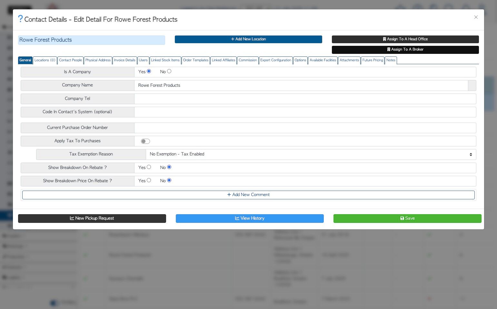Start a New Pickup Request
This screenshot has width=497, height=309.
[92, 218]
